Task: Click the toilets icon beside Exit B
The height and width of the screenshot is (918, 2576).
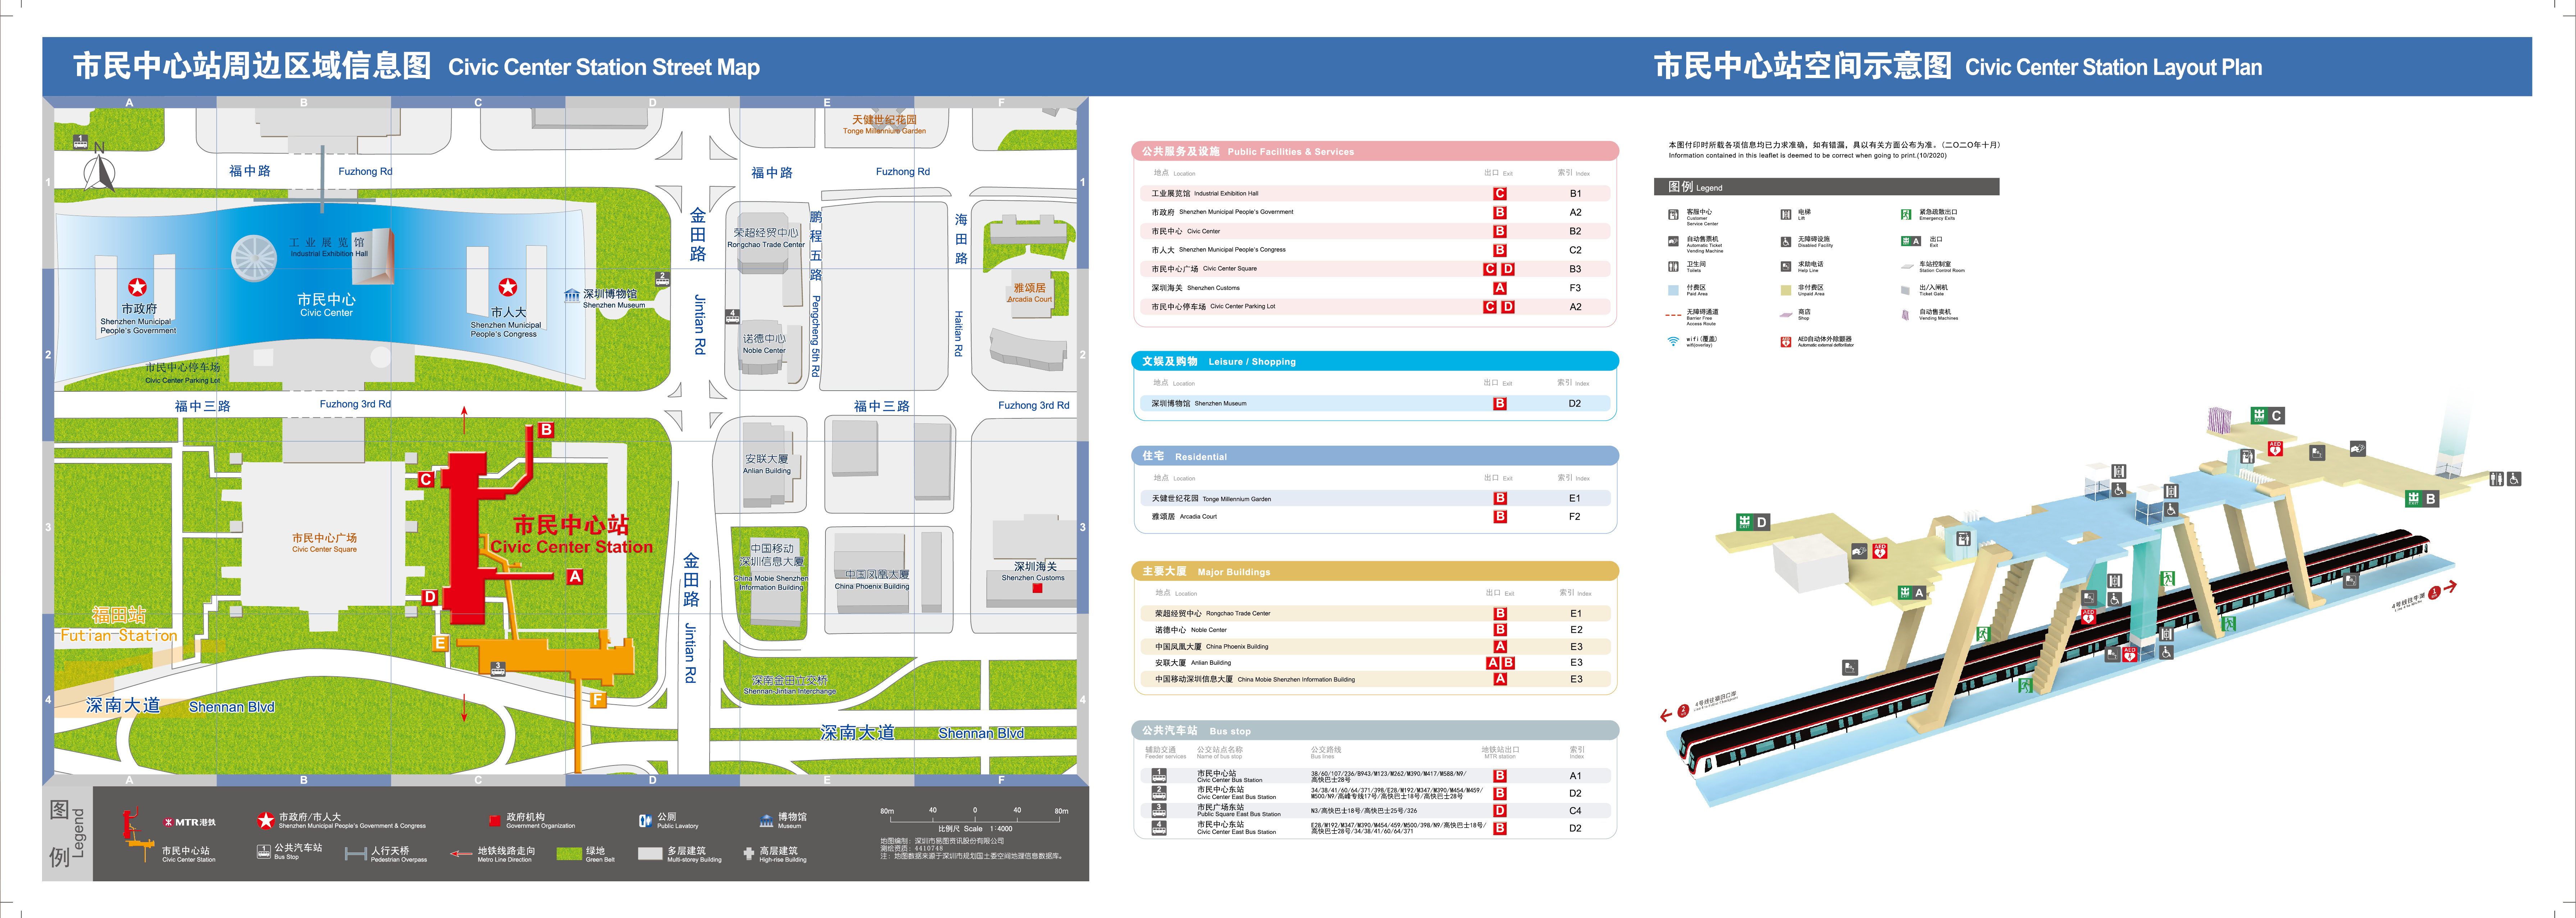Action: (2497, 479)
